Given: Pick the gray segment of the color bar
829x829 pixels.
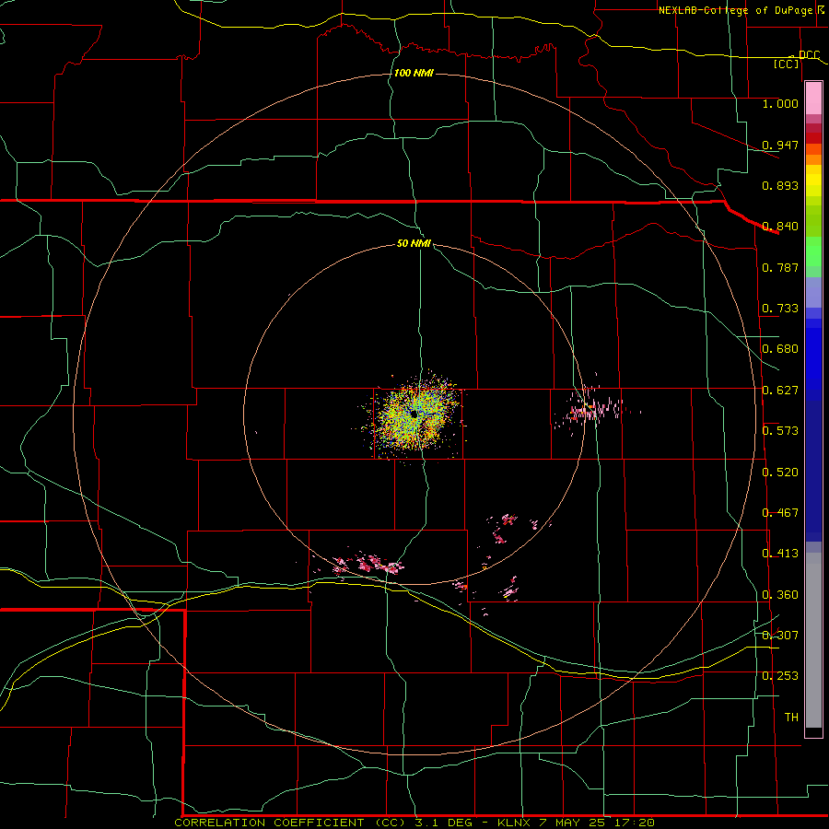Looking at the screenshot, I should click(813, 640).
